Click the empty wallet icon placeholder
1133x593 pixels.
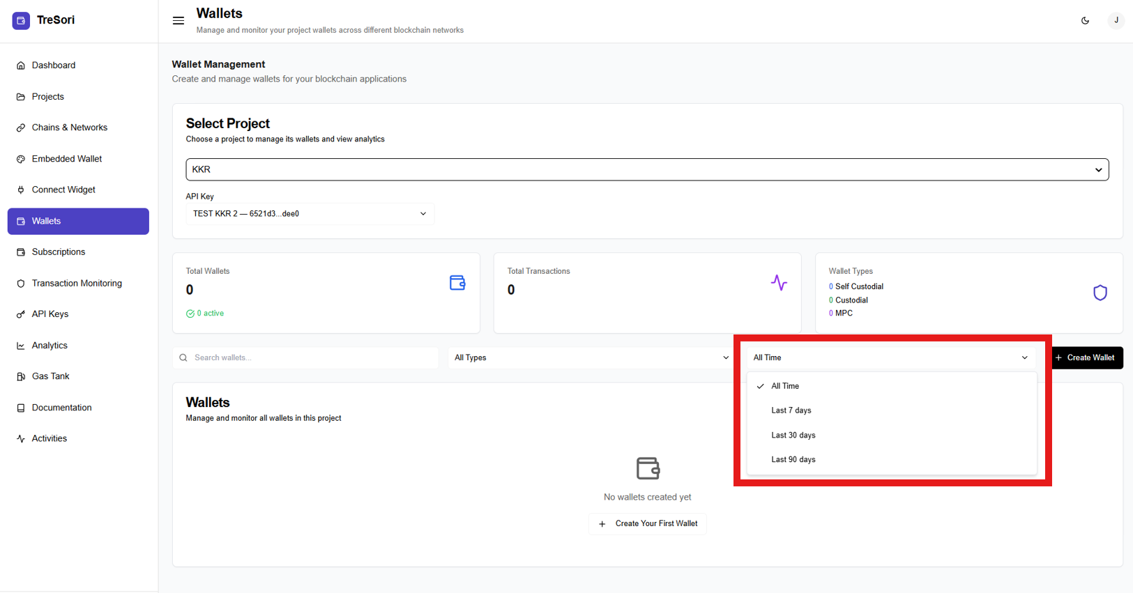pos(648,468)
